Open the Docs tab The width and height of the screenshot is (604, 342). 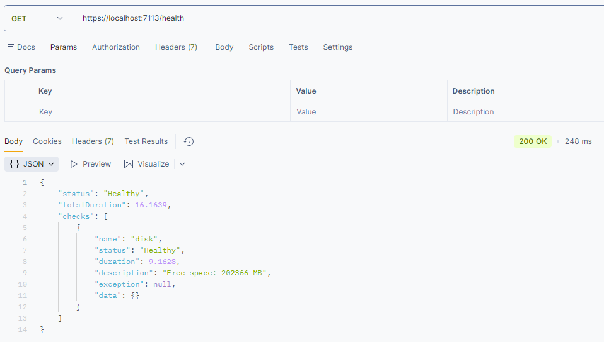pyautogui.click(x=21, y=47)
